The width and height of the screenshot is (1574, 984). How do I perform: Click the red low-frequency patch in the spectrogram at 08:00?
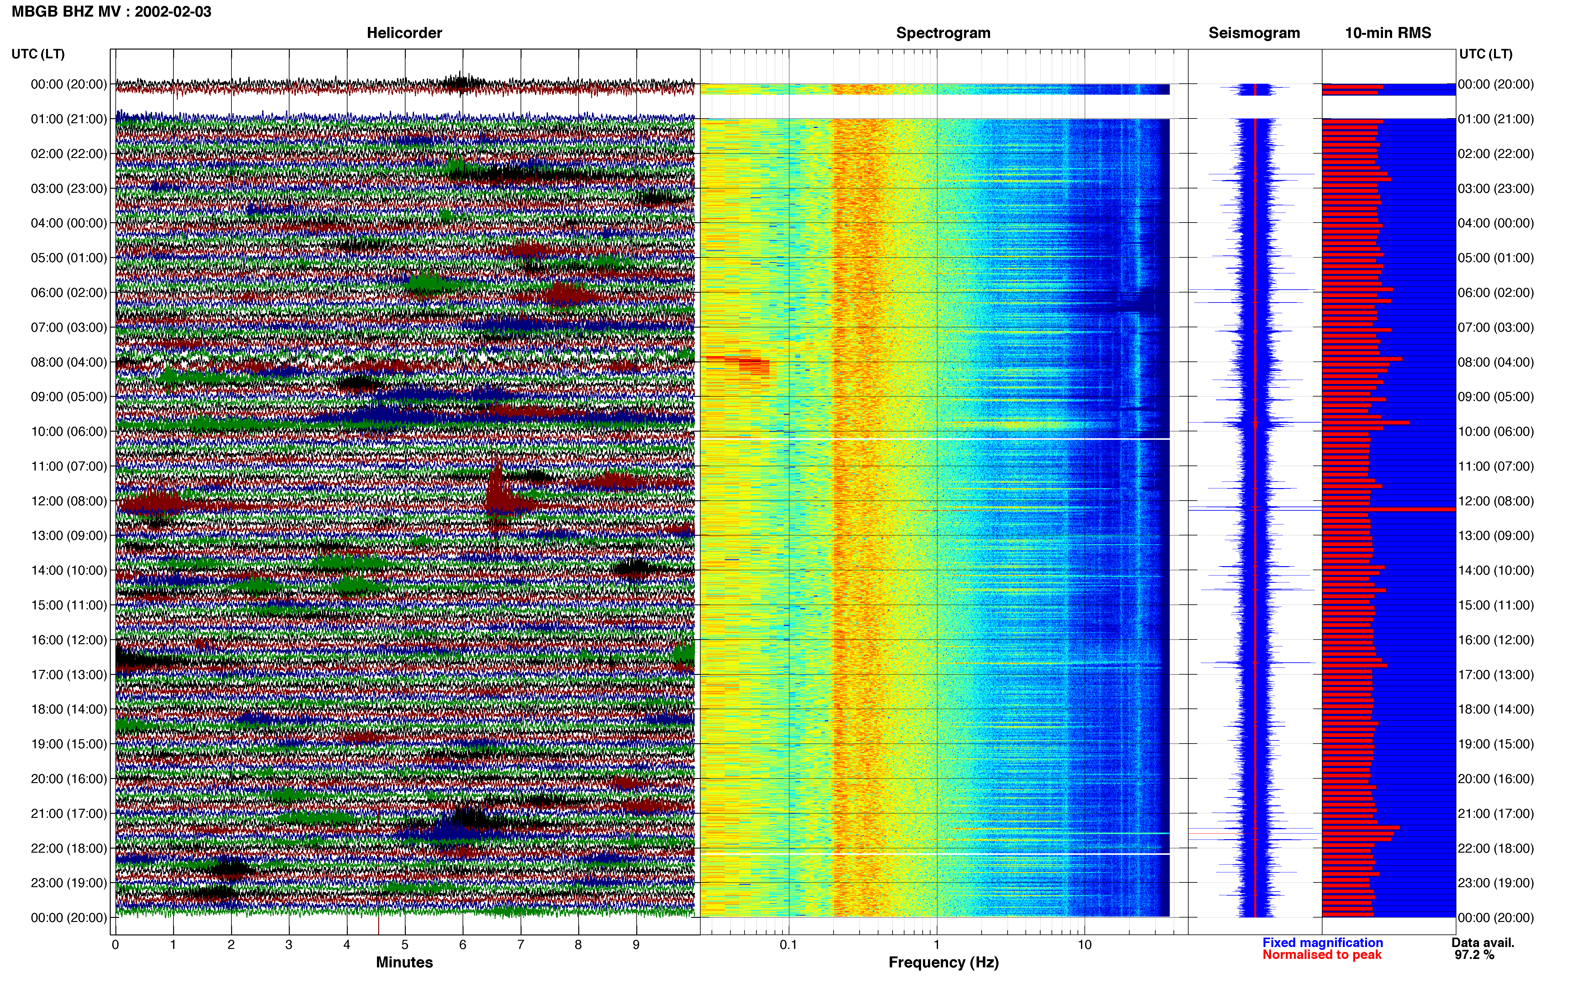click(739, 365)
